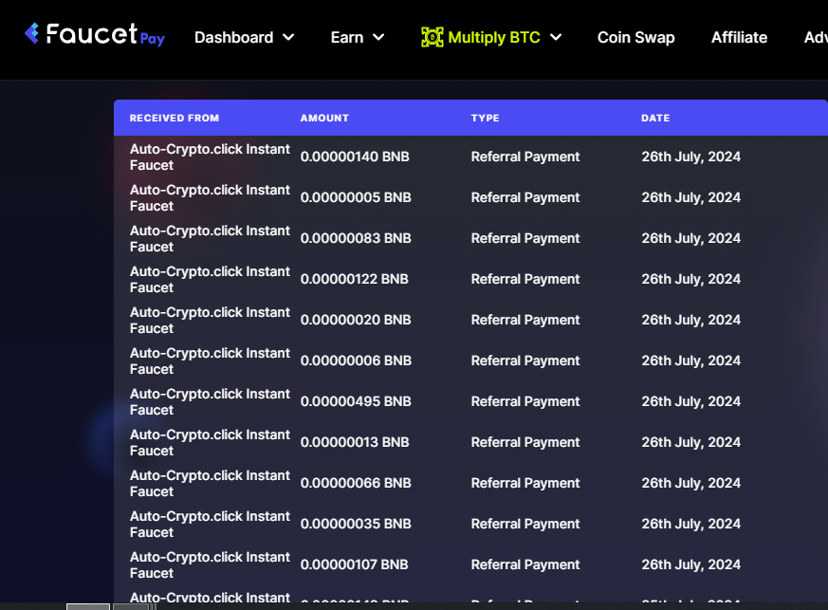
Task: Open the Dashboard menu
Action: [244, 38]
